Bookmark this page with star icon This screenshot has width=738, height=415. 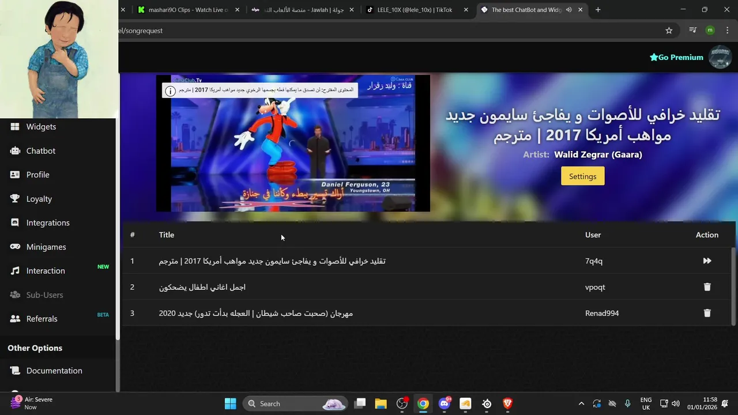click(x=669, y=31)
